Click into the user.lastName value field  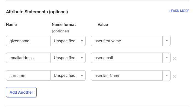pos(127,75)
